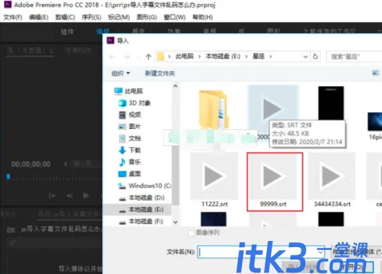Image resolution: width=382 pixels, height=274 pixels.
Task: Select the 99999.srt file thumbnail
Action: [x=274, y=182]
